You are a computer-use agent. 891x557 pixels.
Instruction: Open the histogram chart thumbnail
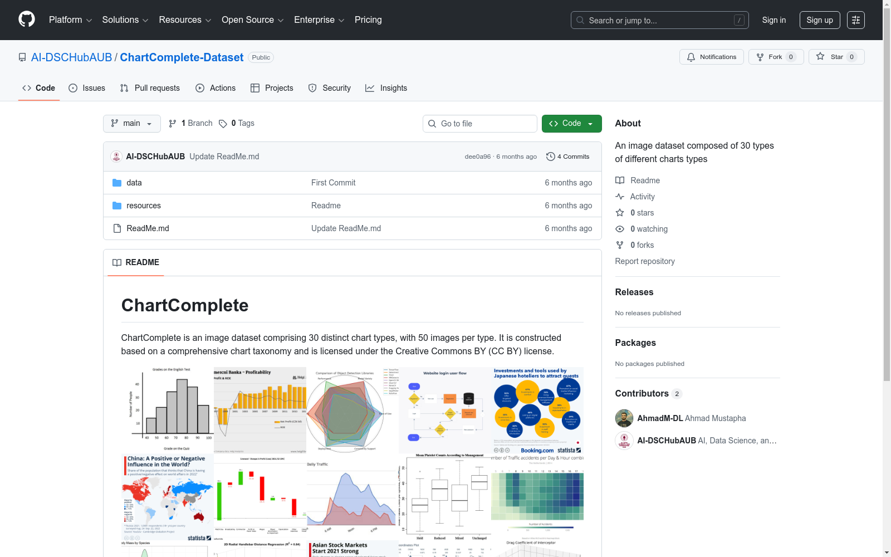168,411
